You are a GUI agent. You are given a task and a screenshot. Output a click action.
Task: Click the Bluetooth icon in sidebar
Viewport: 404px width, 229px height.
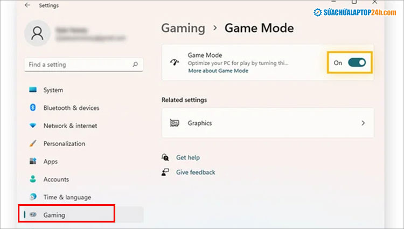tap(33, 107)
